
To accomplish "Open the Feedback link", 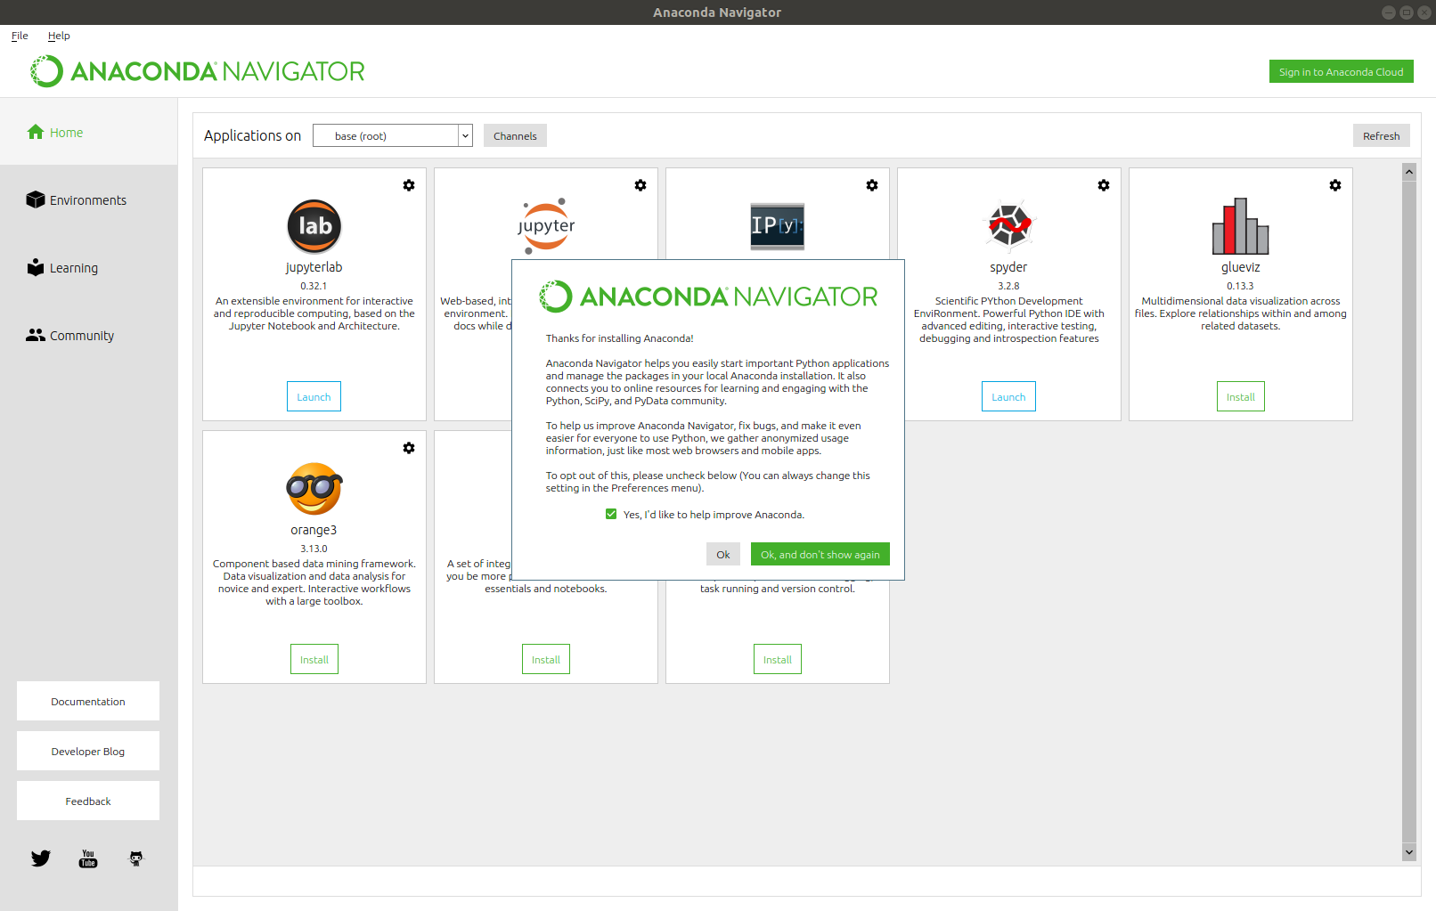I will click(x=88, y=801).
